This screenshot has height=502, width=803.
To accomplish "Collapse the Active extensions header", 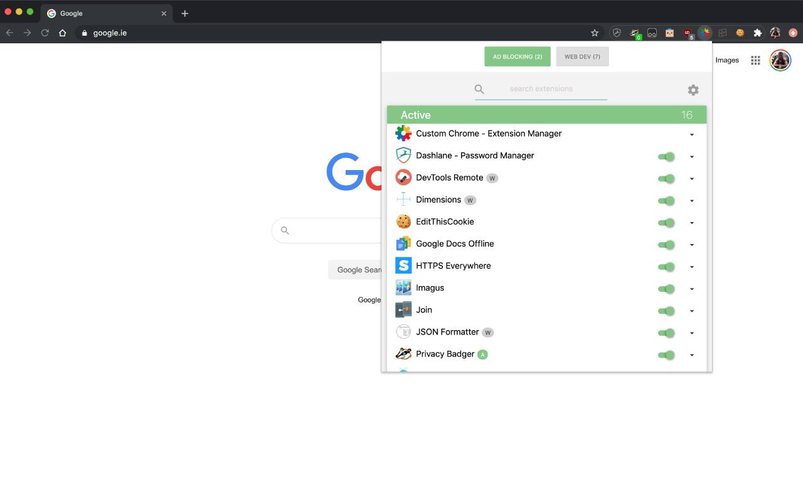I will (546, 115).
